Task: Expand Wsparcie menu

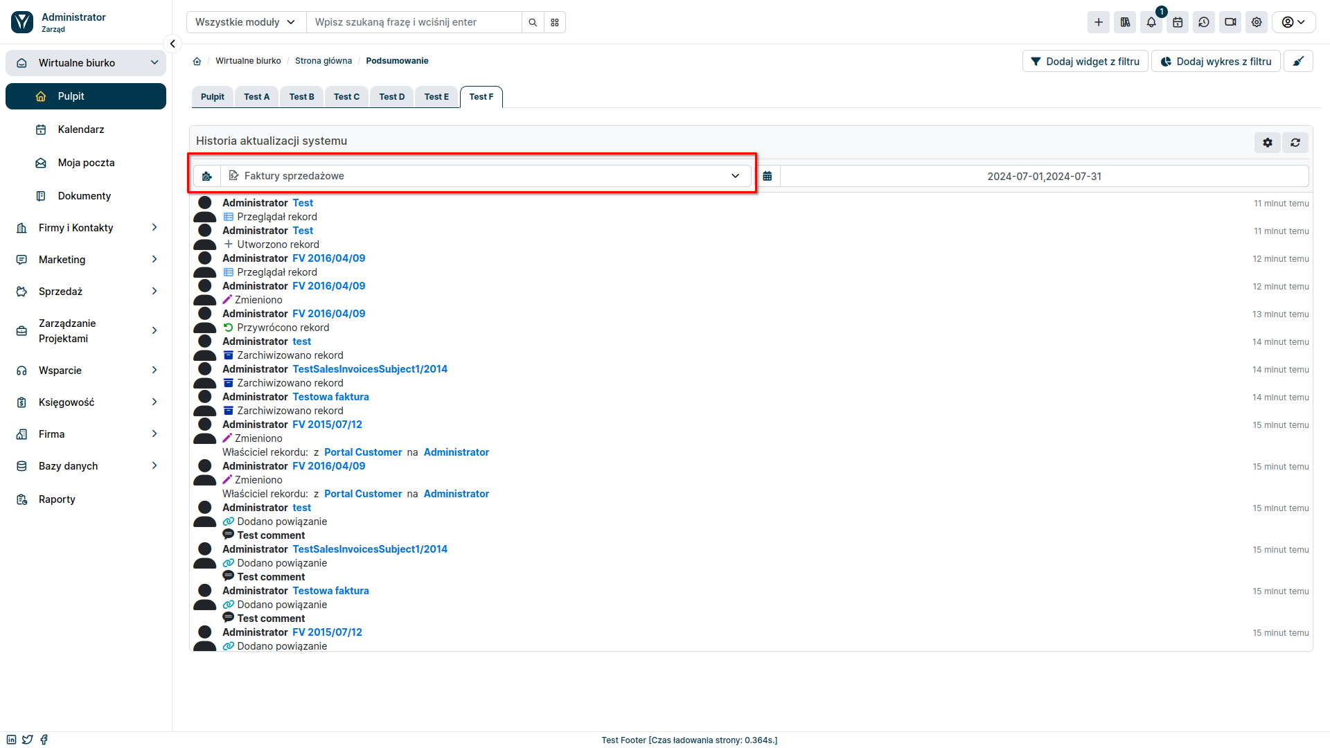Action: [86, 371]
